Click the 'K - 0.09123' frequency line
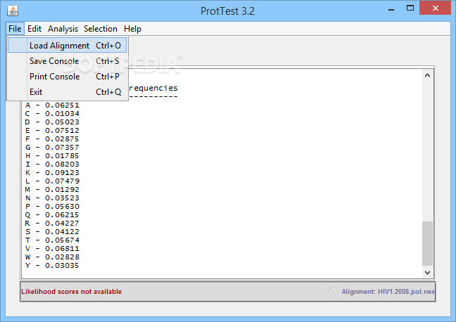 click(x=52, y=172)
